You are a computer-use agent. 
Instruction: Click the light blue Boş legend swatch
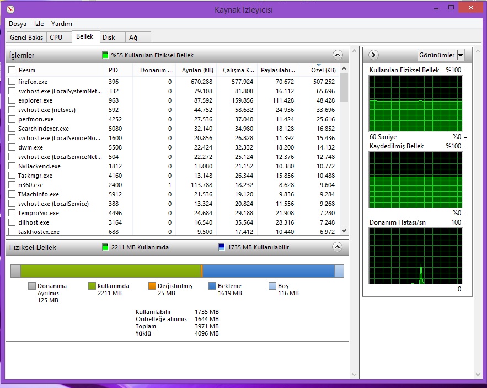pyautogui.click(x=272, y=286)
